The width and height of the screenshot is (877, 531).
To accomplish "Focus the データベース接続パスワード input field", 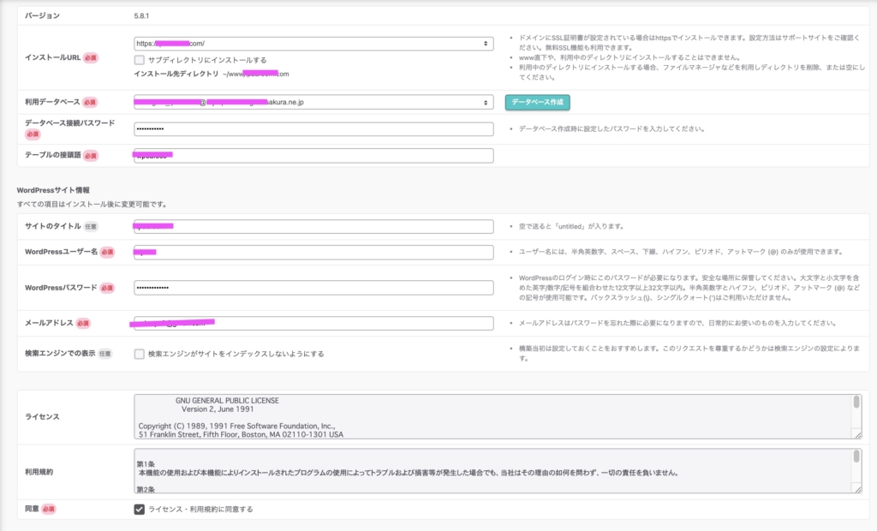I will (313, 129).
